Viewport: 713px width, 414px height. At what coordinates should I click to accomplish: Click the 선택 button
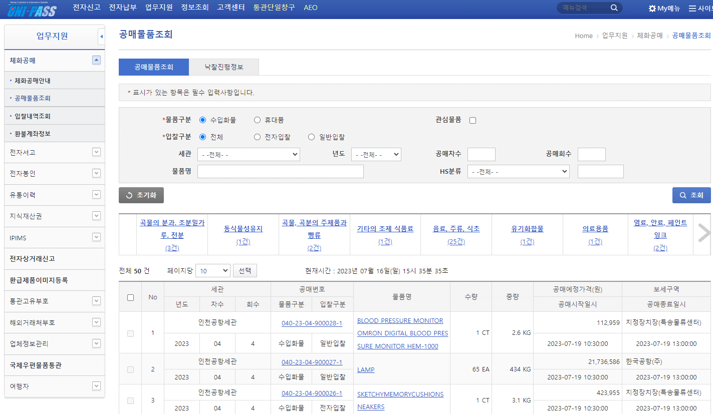[x=245, y=271]
